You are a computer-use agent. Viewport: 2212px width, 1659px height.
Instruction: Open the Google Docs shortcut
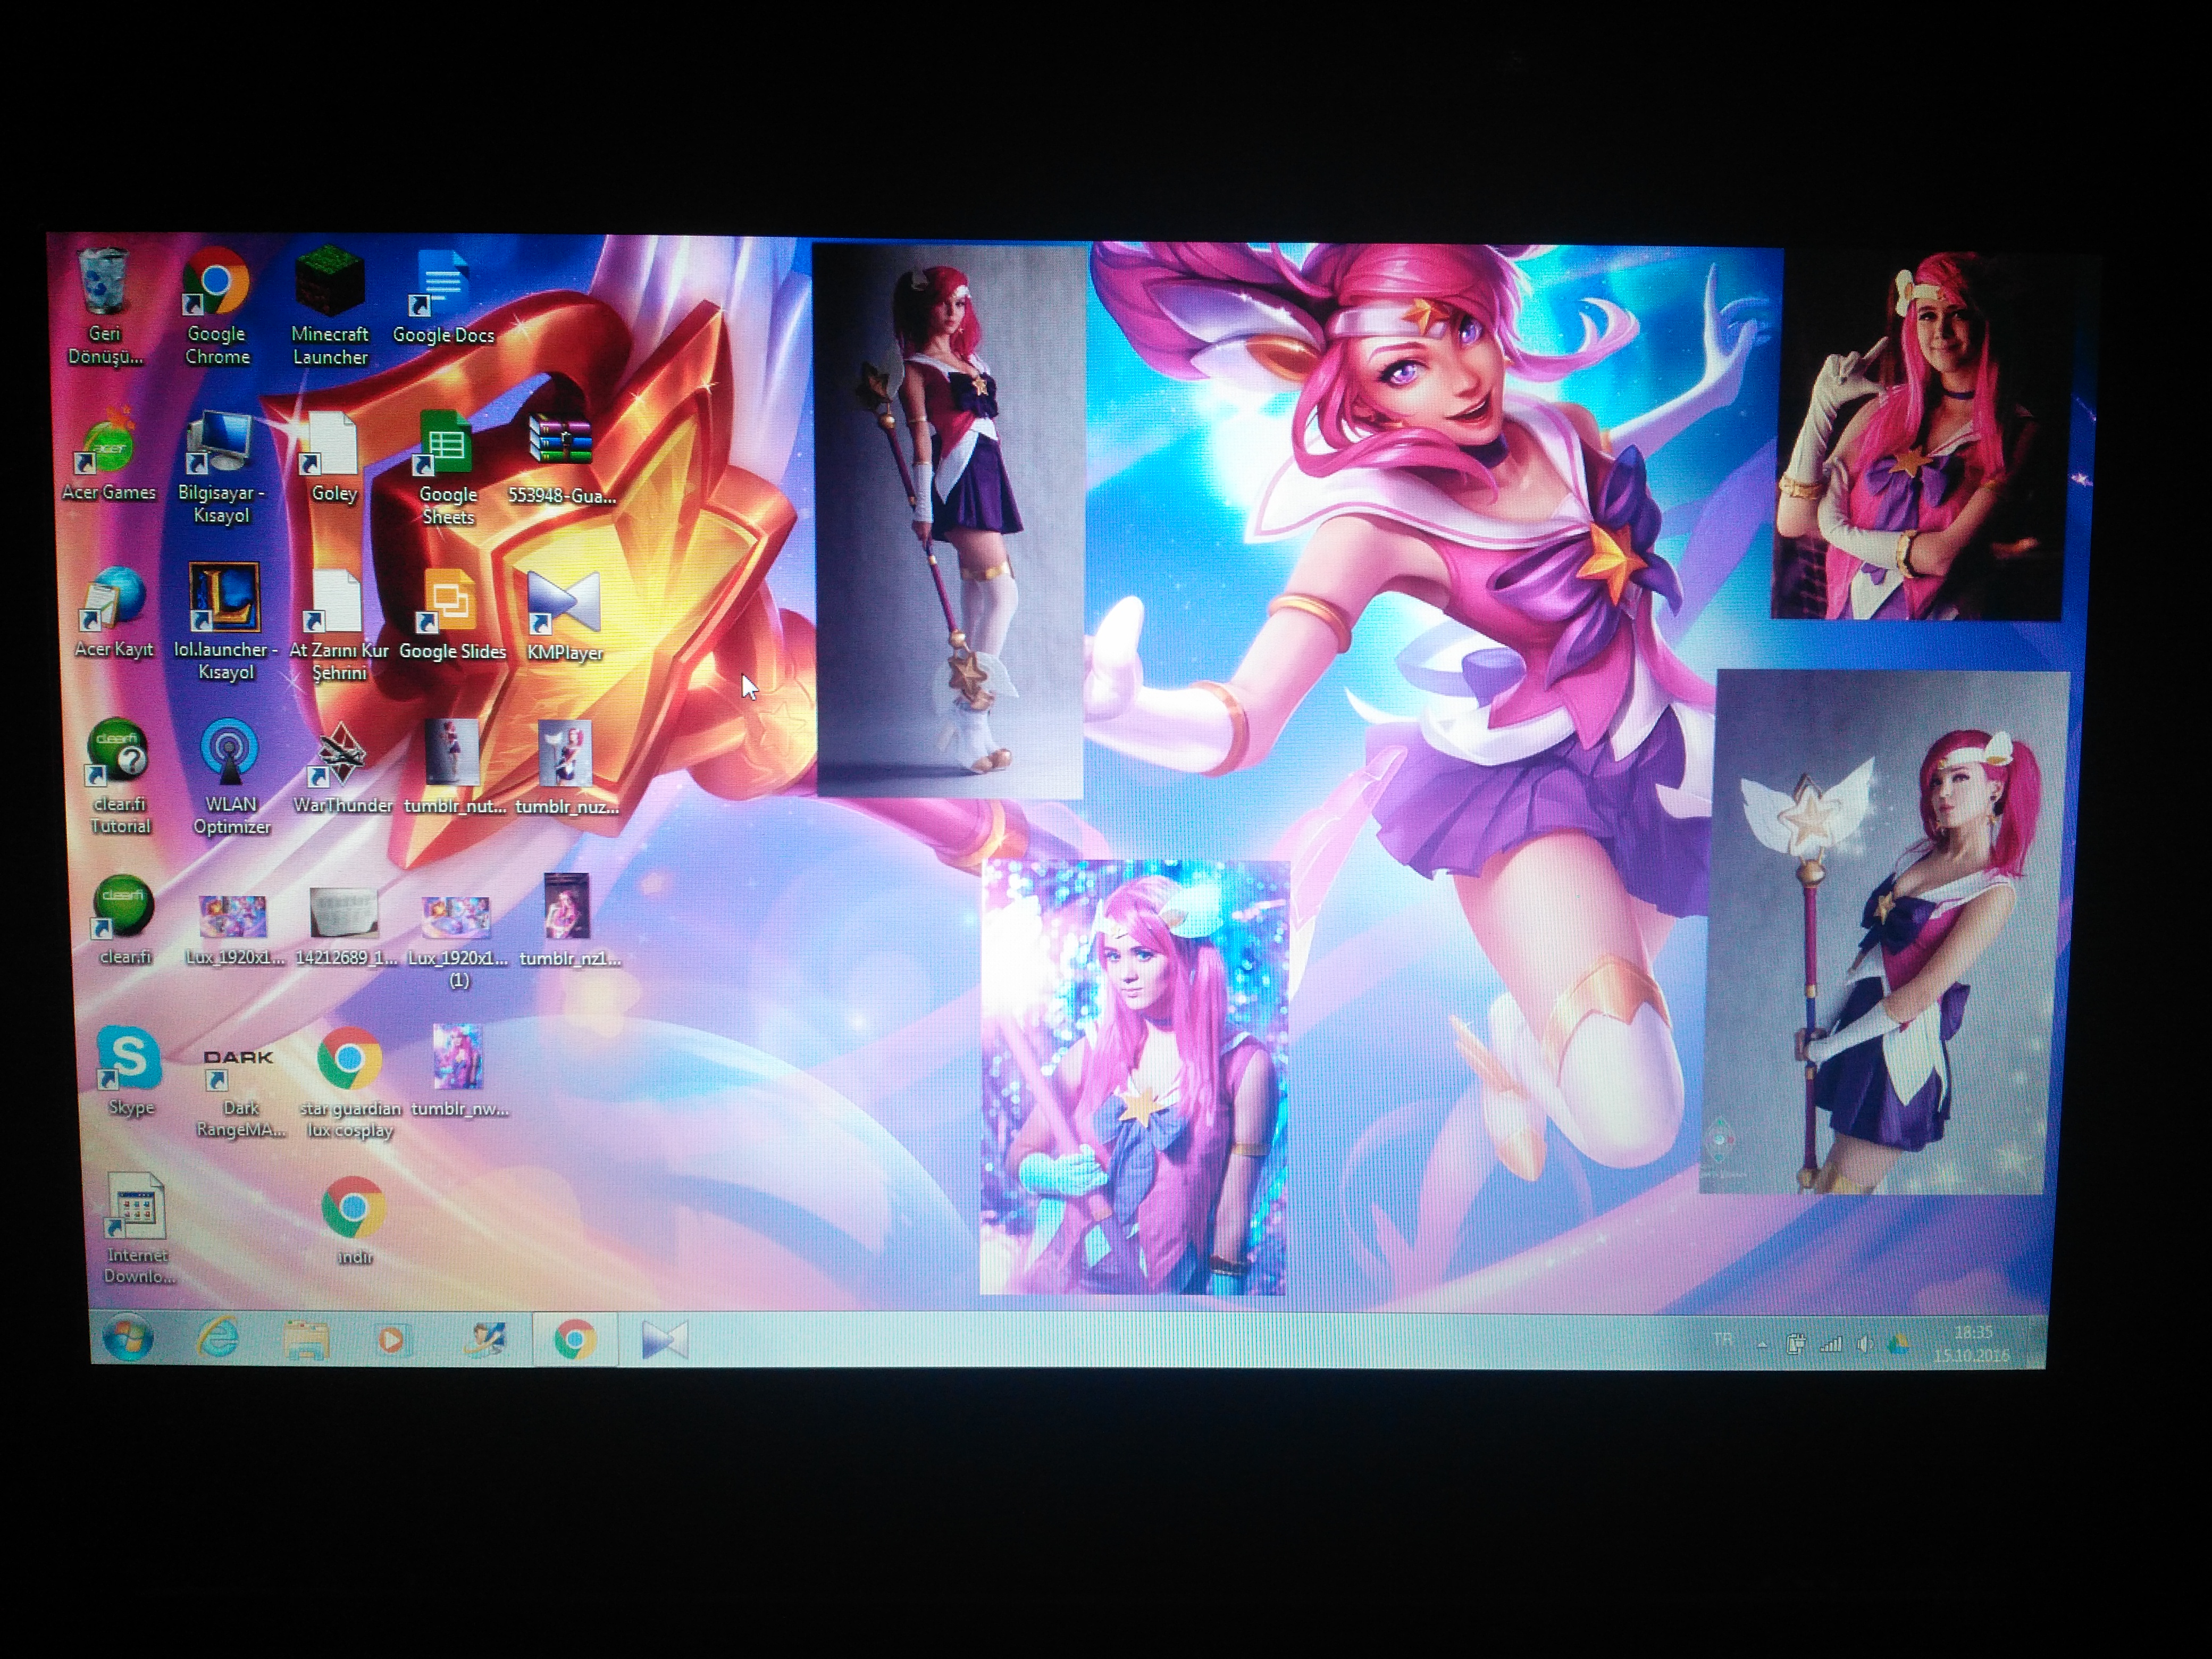(443, 297)
